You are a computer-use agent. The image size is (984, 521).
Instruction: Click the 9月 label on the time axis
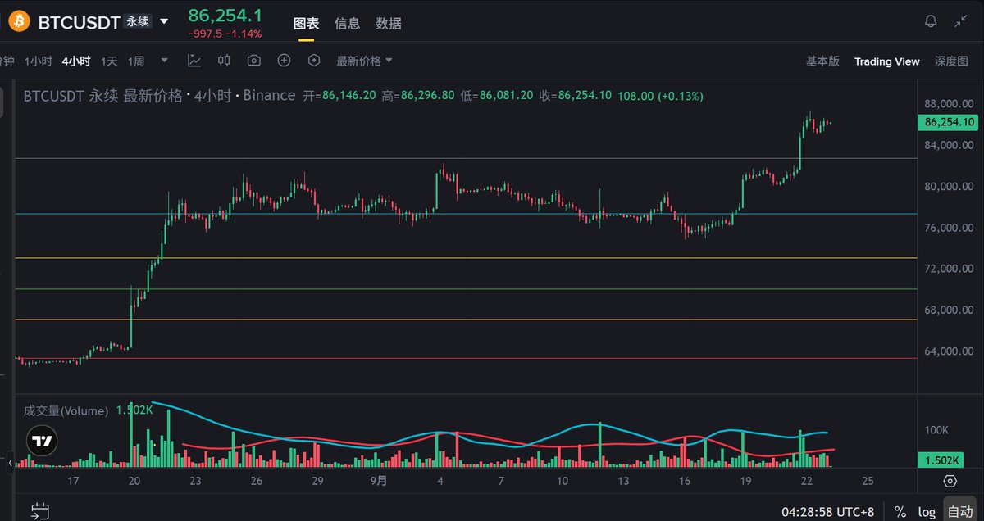coord(379,481)
